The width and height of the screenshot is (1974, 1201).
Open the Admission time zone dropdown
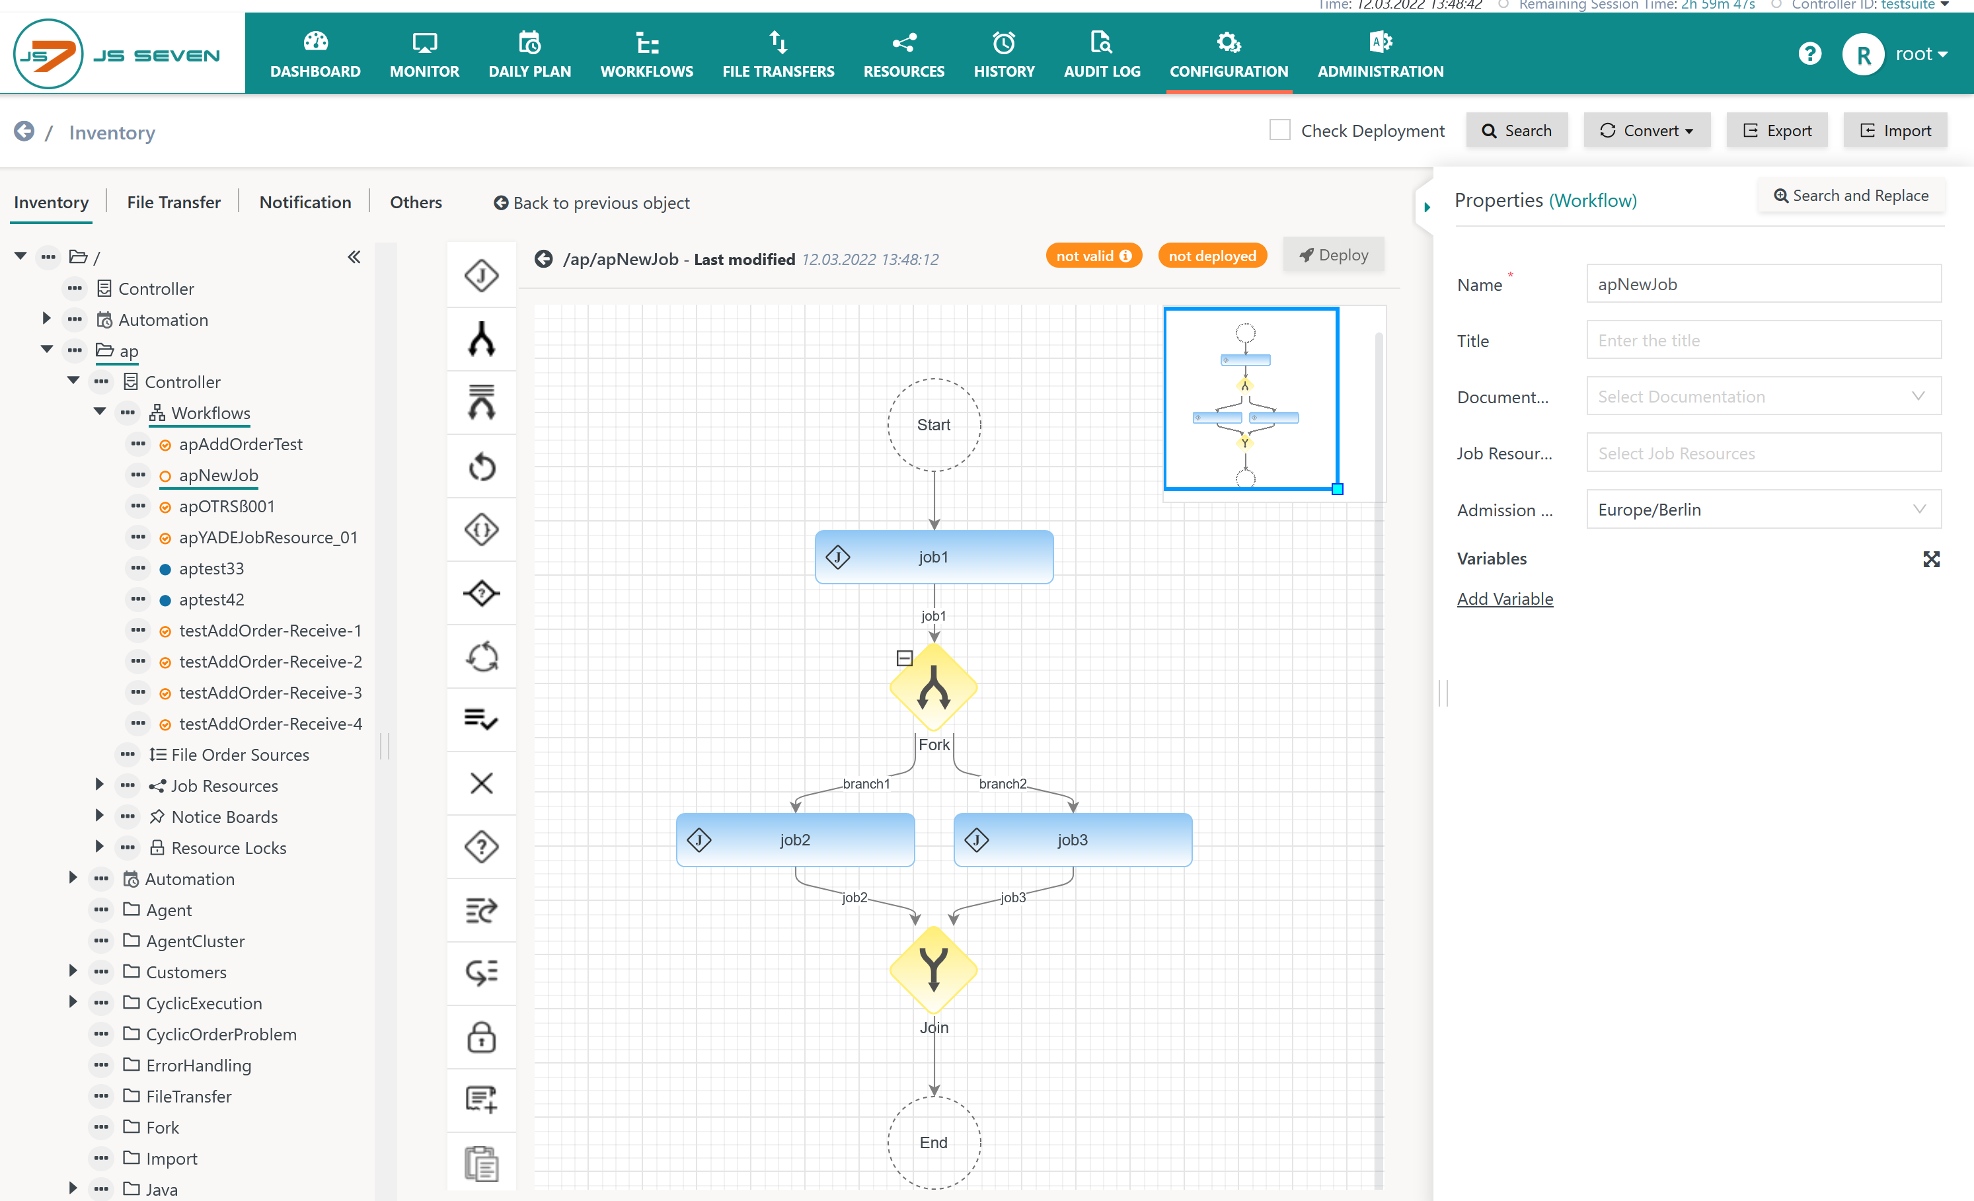(1763, 510)
